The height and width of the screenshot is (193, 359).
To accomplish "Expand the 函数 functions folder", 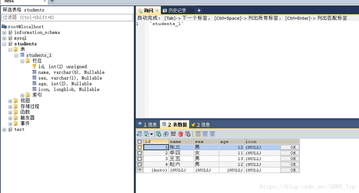I will pyautogui.click(x=10, y=112).
